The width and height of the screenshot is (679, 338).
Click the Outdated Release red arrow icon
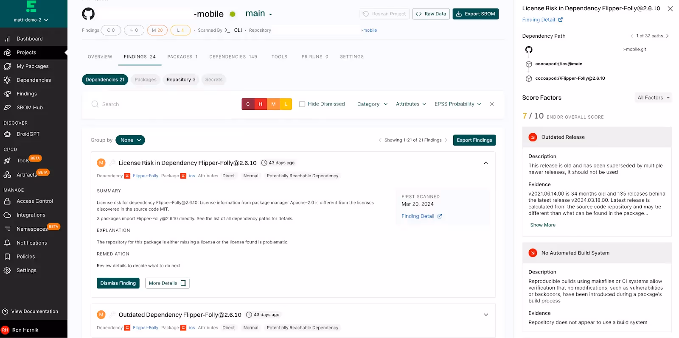click(x=533, y=137)
